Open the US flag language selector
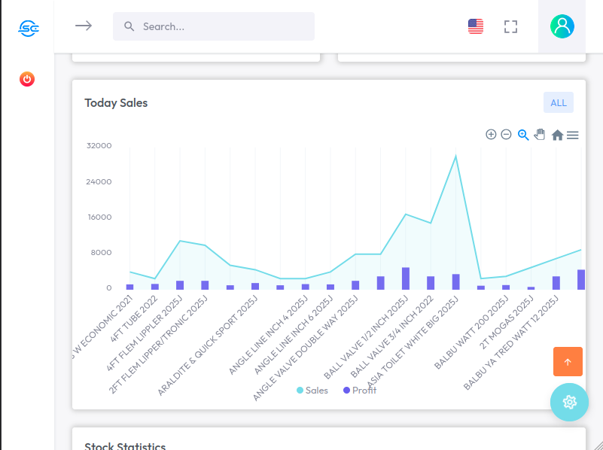 click(475, 27)
